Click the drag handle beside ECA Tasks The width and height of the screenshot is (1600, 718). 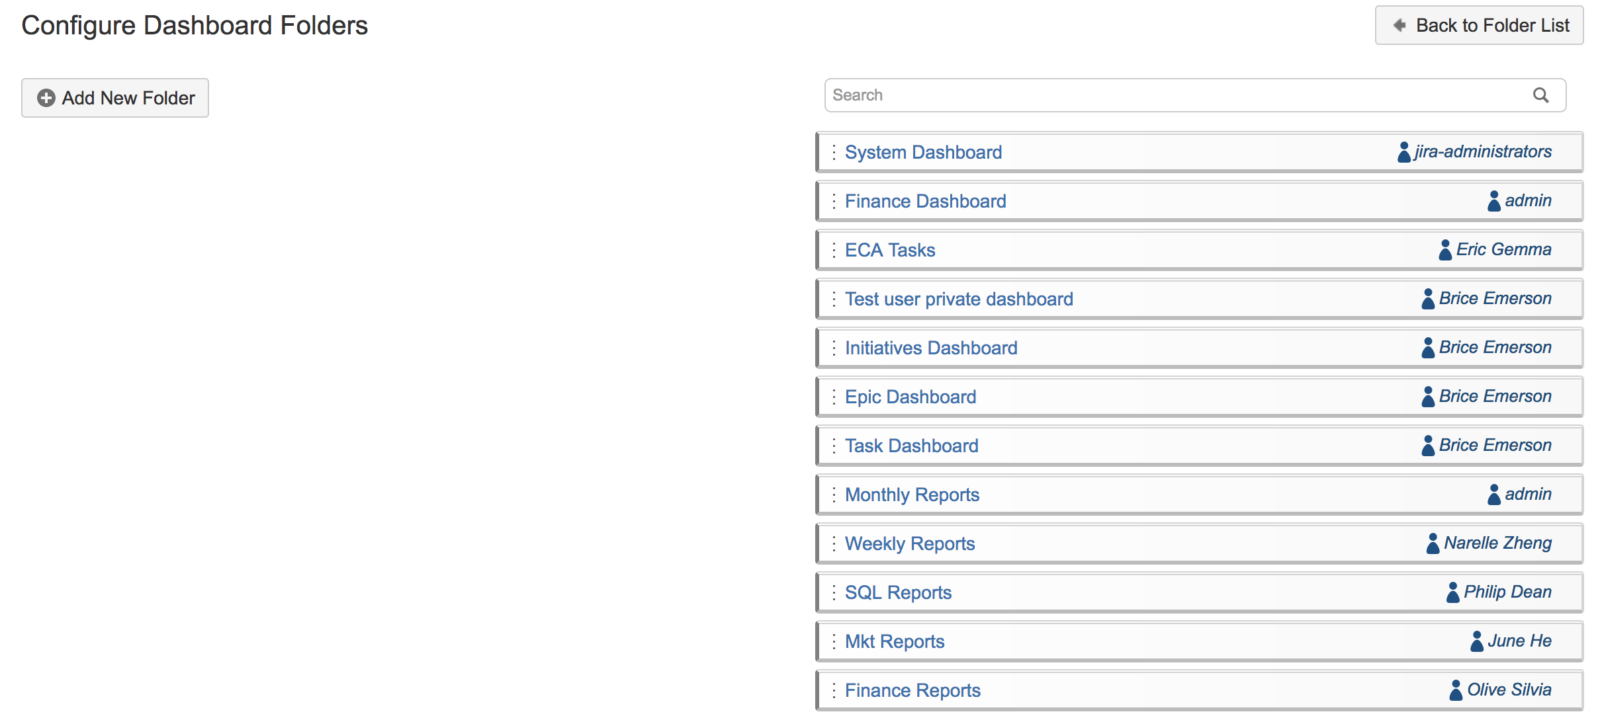point(833,250)
